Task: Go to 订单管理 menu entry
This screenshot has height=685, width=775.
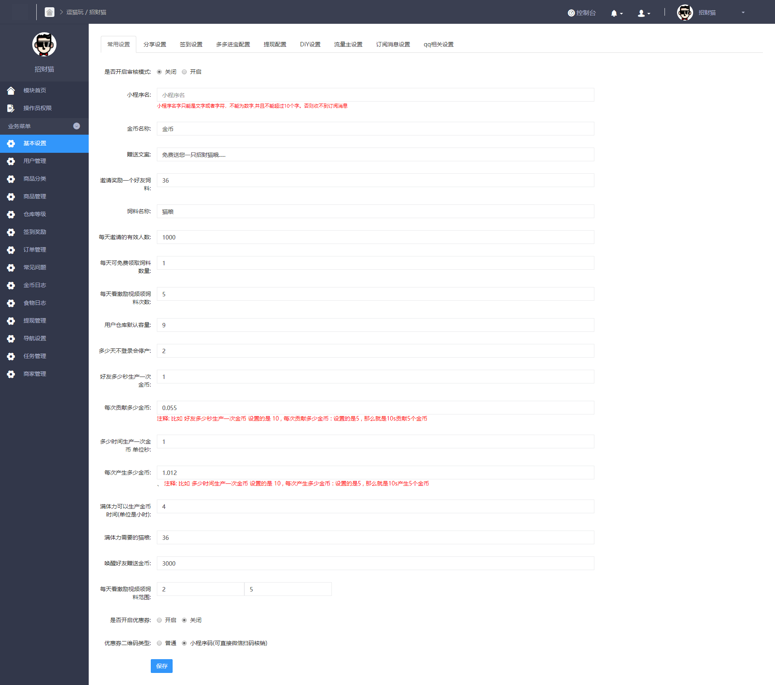Action: pos(44,250)
